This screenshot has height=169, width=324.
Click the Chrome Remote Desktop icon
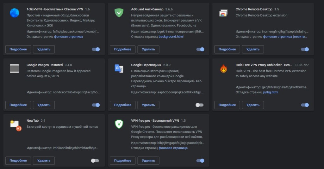223,13
